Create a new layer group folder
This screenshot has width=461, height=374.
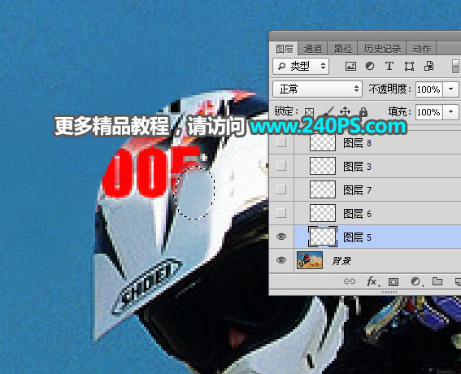pyautogui.click(x=437, y=281)
